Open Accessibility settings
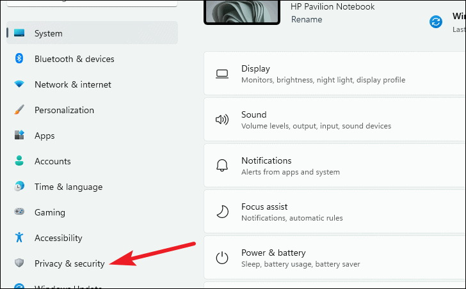 click(x=92, y=237)
